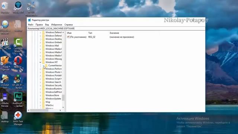The width and height of the screenshot is (238, 134).
Task: Select the Windows Script Host key label
Action: (54, 79)
